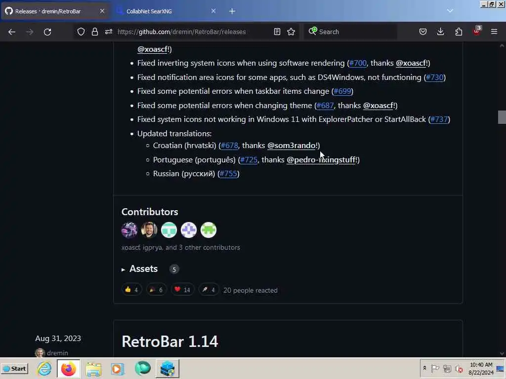Add the party popper reaction with count 6

tap(156, 290)
